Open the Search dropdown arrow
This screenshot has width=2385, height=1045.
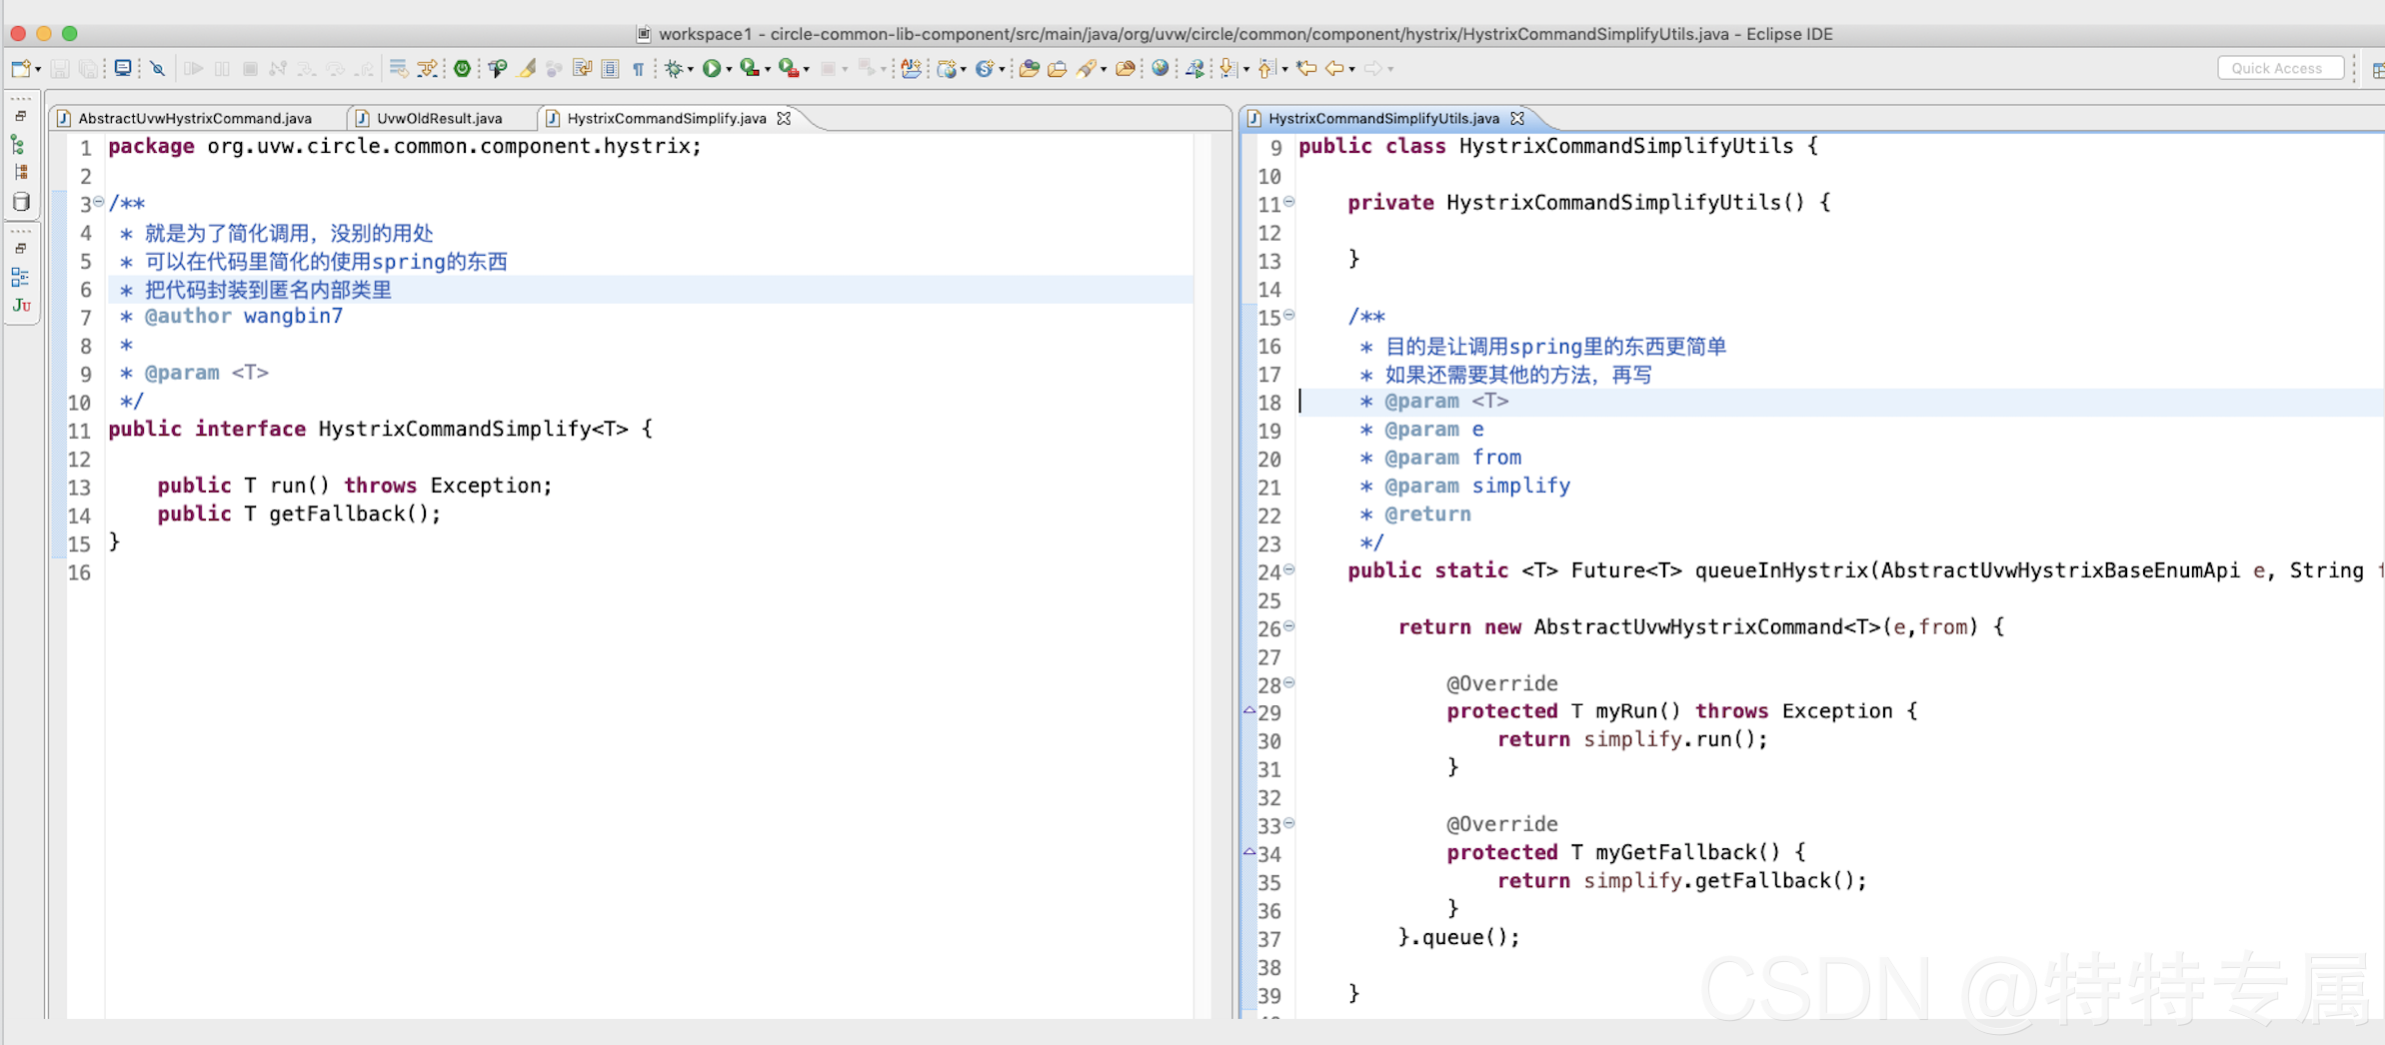(1104, 69)
